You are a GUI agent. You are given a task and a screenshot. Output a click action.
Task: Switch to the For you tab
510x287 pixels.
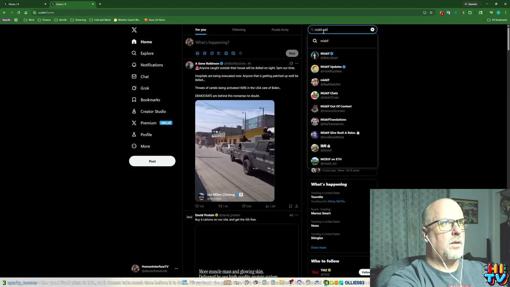200,29
